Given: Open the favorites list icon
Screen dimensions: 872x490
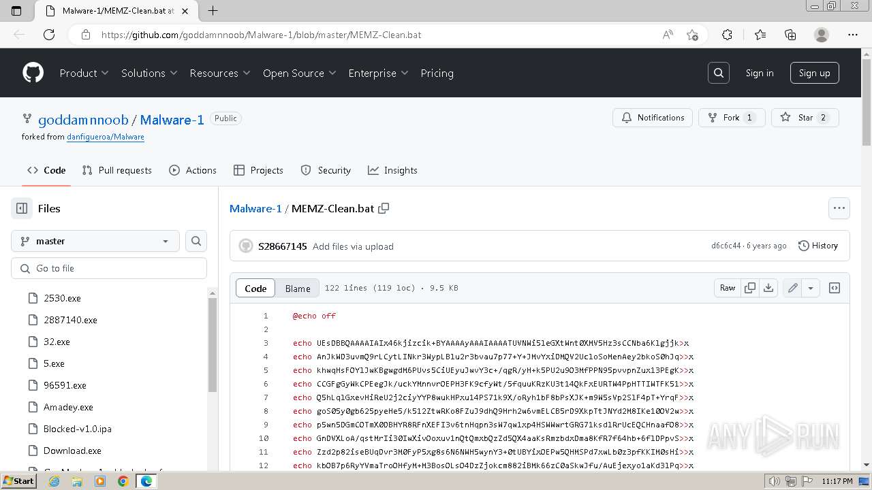Looking at the screenshot, I should [760, 35].
